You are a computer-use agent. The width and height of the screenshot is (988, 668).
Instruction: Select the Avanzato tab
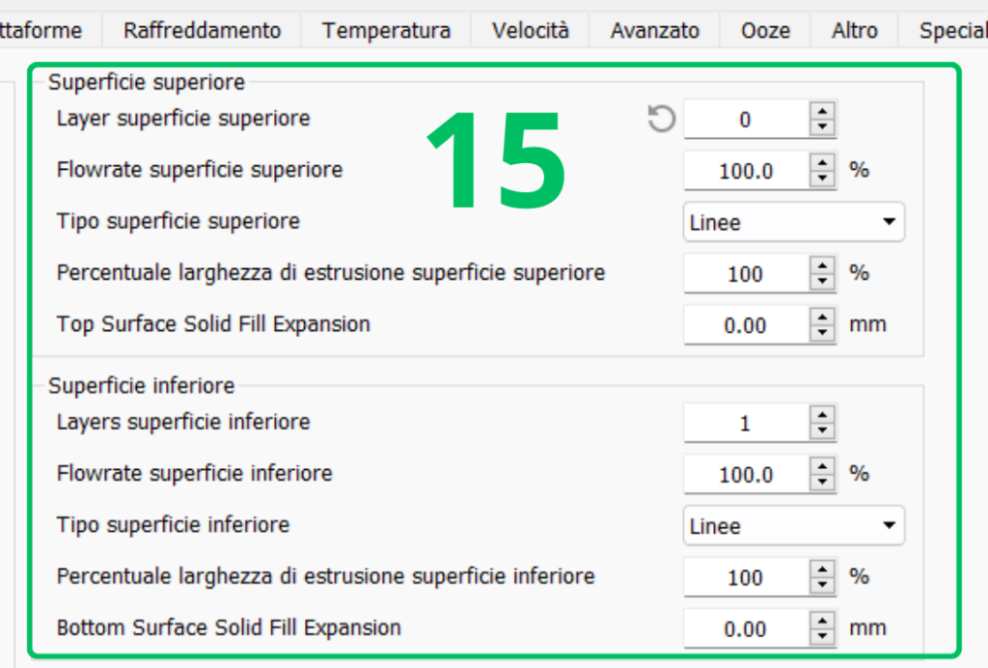pyautogui.click(x=654, y=31)
